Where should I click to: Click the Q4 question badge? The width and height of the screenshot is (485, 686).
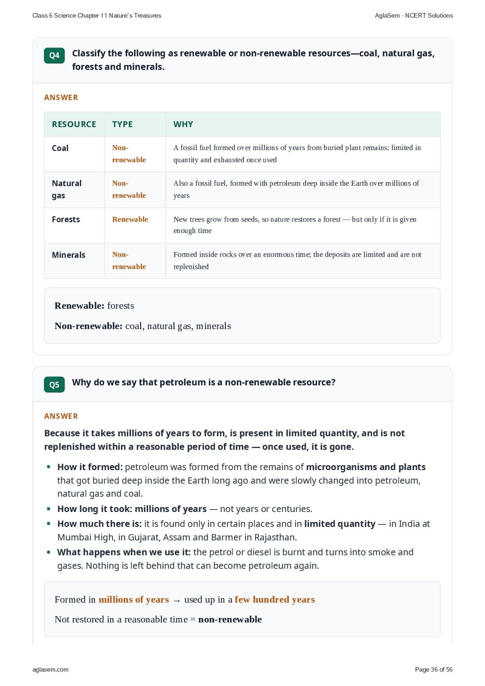click(x=54, y=55)
